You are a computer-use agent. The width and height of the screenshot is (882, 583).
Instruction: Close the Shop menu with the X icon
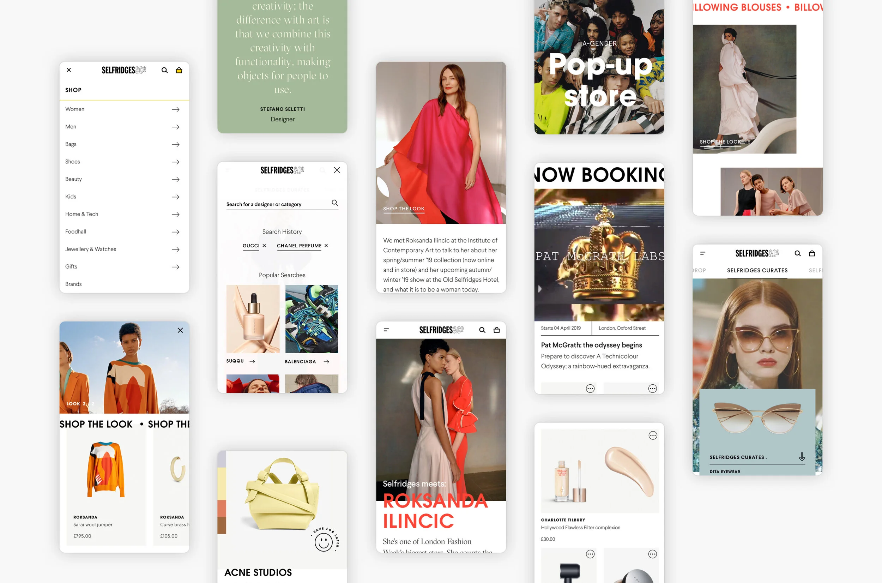click(x=69, y=70)
